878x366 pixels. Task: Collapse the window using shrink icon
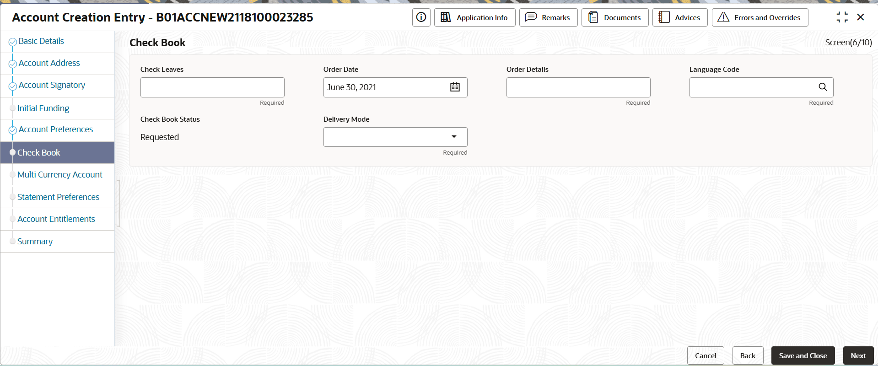coord(842,17)
